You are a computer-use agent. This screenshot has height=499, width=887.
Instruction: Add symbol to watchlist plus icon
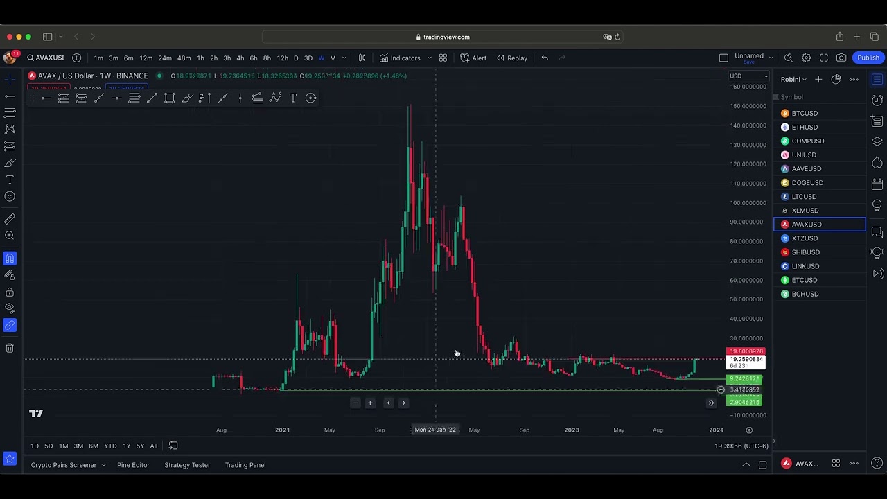click(x=818, y=80)
